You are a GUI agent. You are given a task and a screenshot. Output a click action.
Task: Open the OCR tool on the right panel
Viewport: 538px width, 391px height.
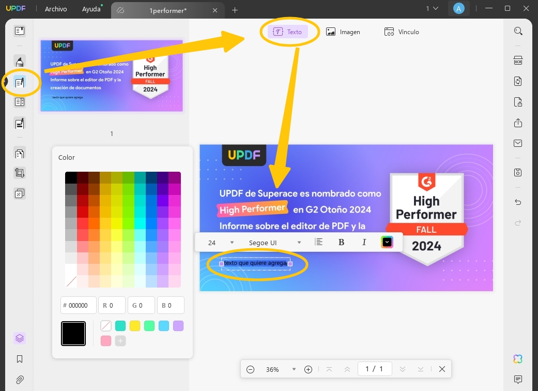tap(518, 61)
